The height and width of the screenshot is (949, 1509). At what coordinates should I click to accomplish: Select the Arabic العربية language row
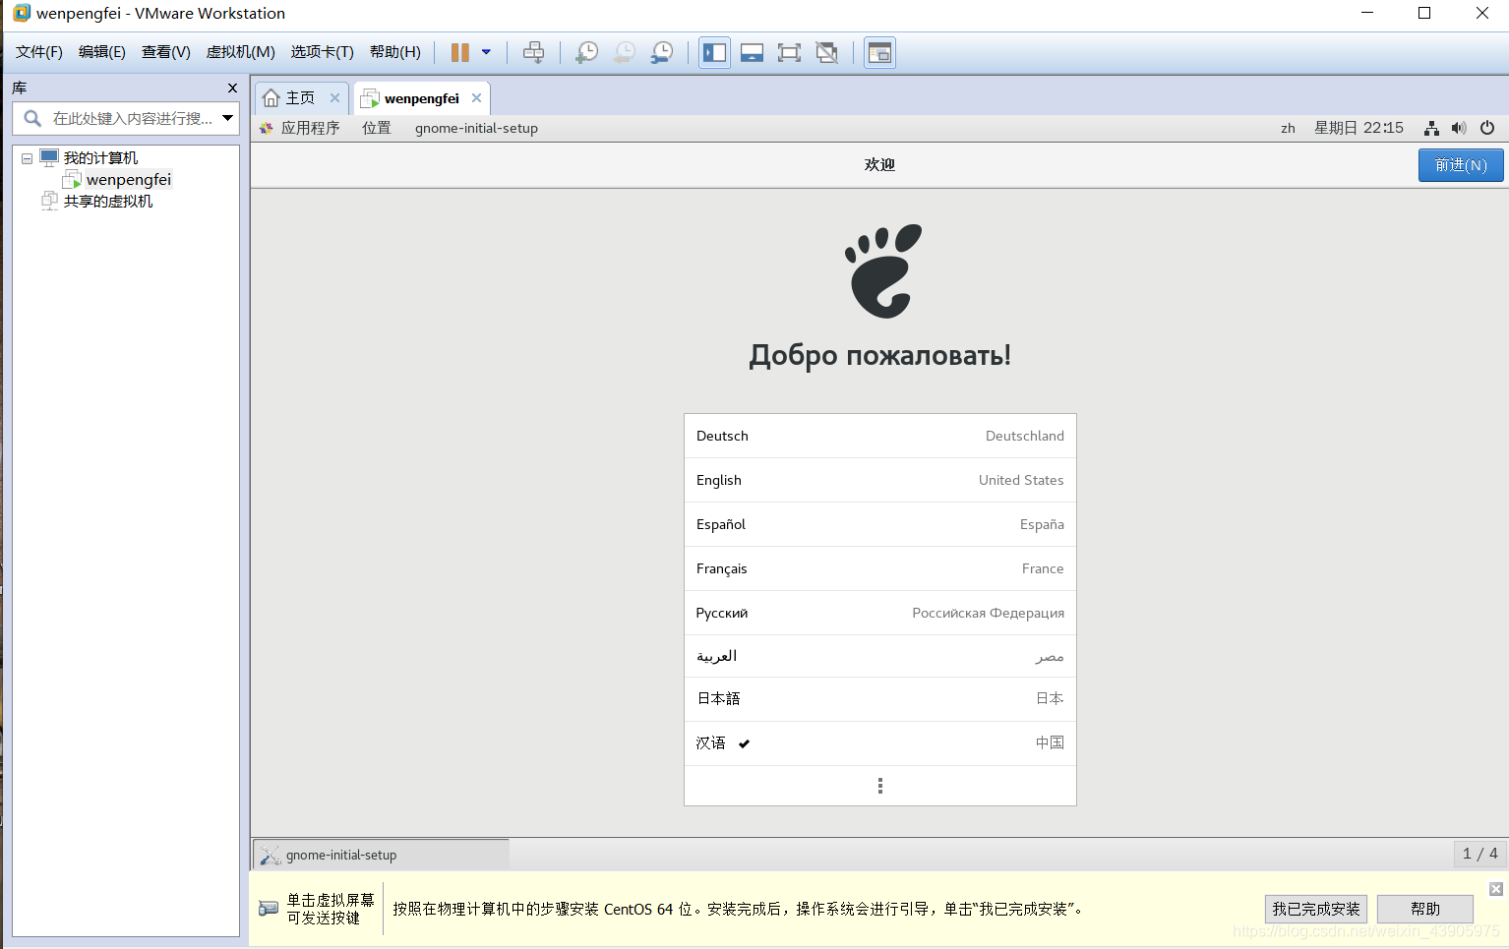pos(880,656)
